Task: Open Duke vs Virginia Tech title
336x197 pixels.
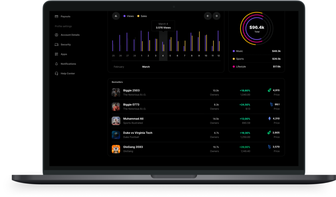Action: pyautogui.click(x=138, y=133)
